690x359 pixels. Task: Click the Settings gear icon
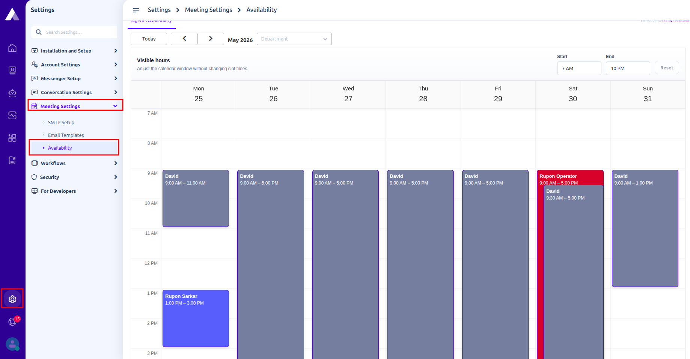click(x=12, y=299)
